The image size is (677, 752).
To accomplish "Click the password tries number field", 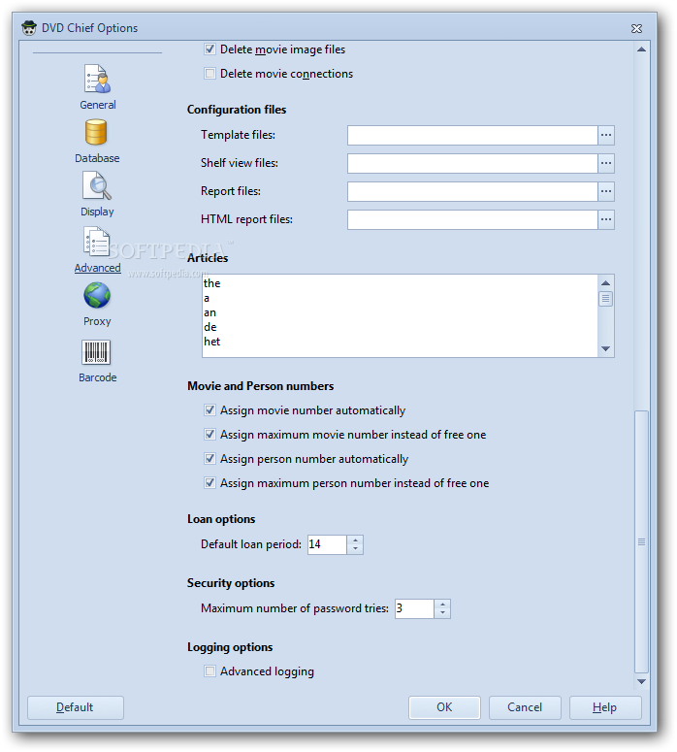I will [414, 609].
